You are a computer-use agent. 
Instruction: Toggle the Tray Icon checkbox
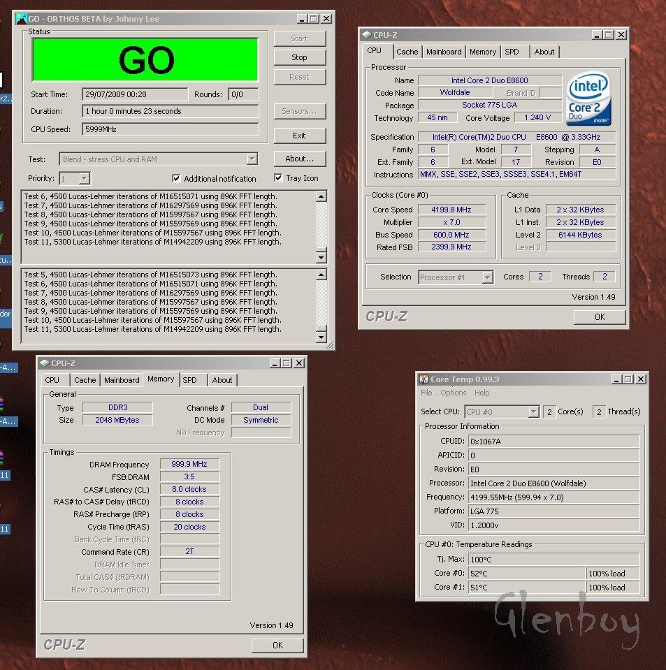(279, 178)
